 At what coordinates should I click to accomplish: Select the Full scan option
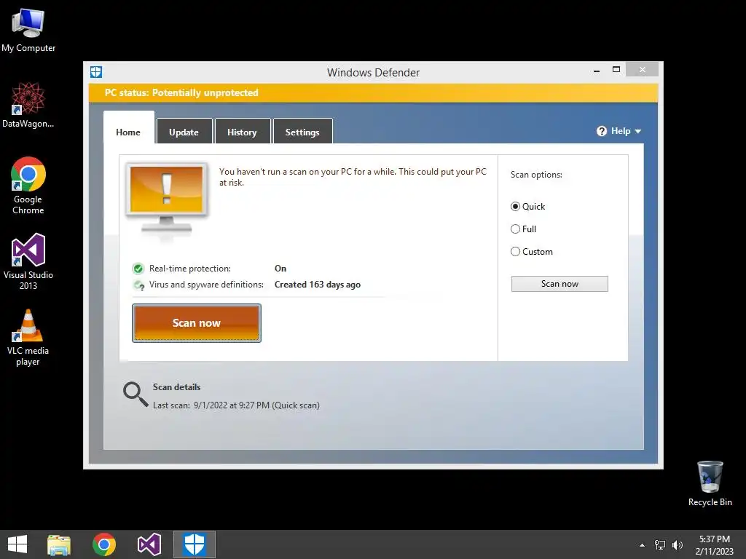click(x=523, y=229)
